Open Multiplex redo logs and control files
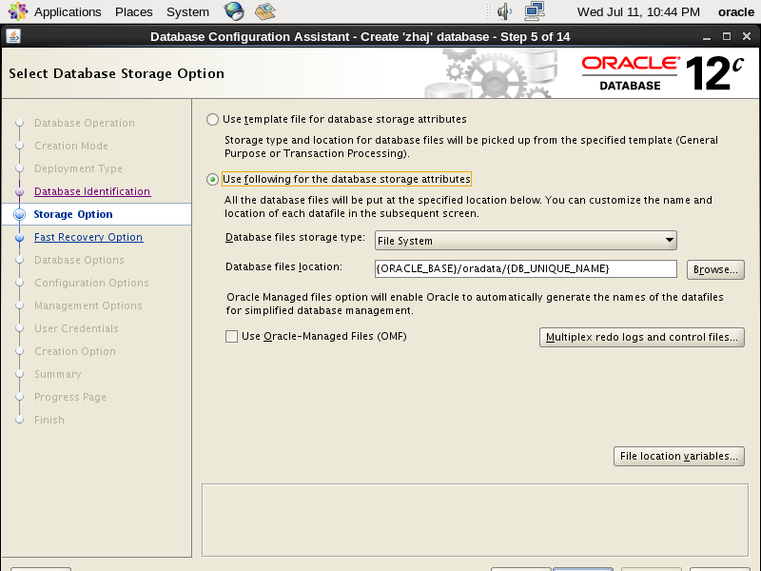The image size is (761, 571). (x=641, y=337)
